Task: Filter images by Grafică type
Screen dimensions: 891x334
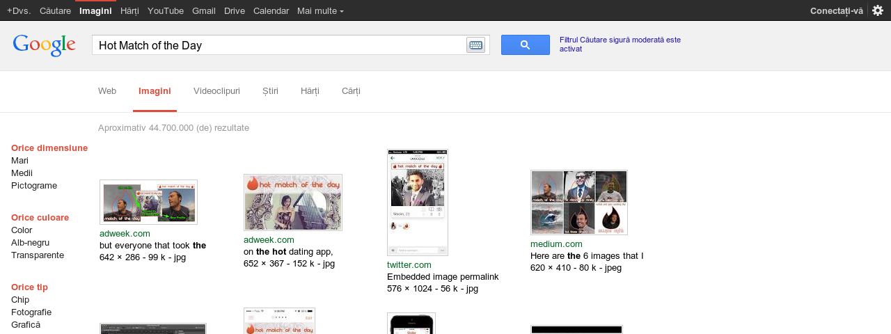Action: 26,325
